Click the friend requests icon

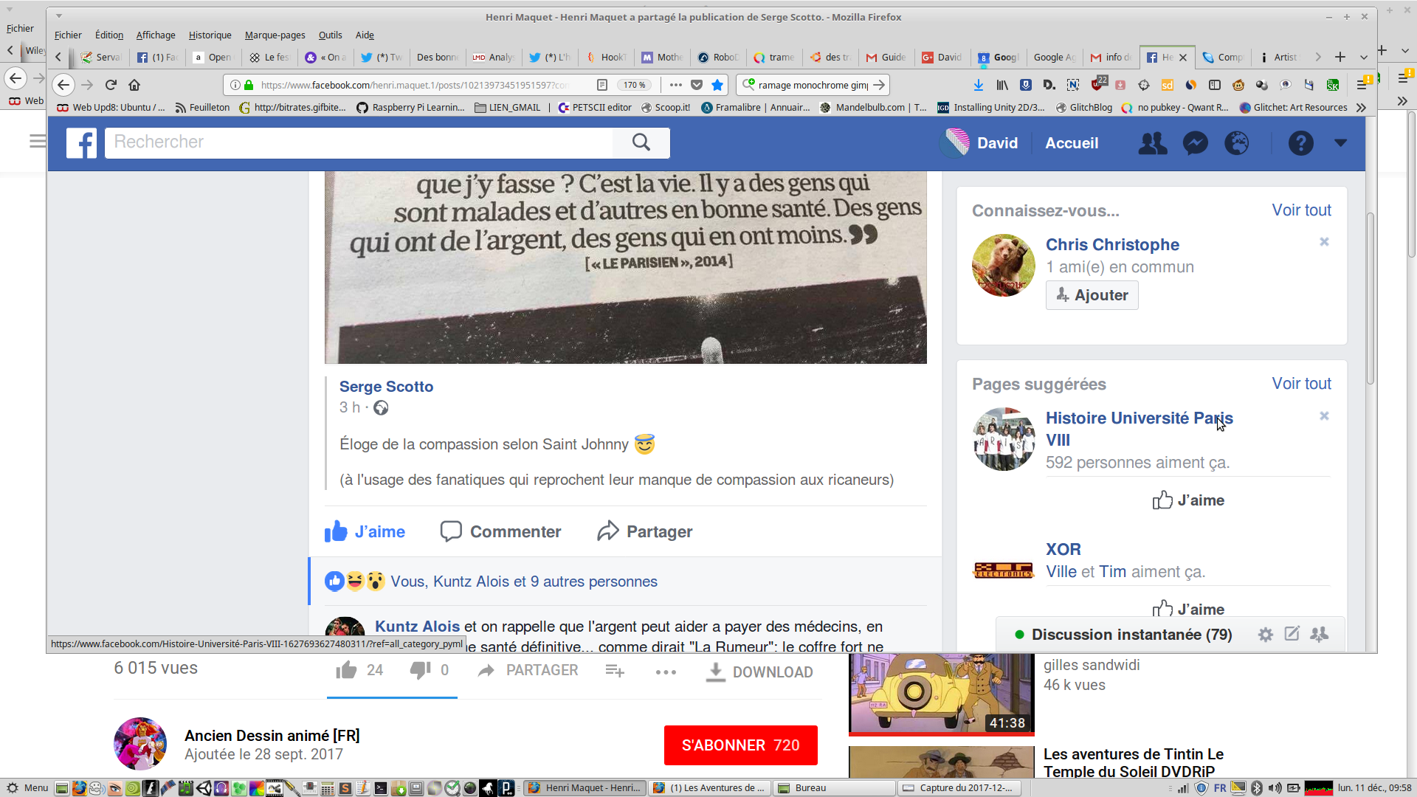1152,143
